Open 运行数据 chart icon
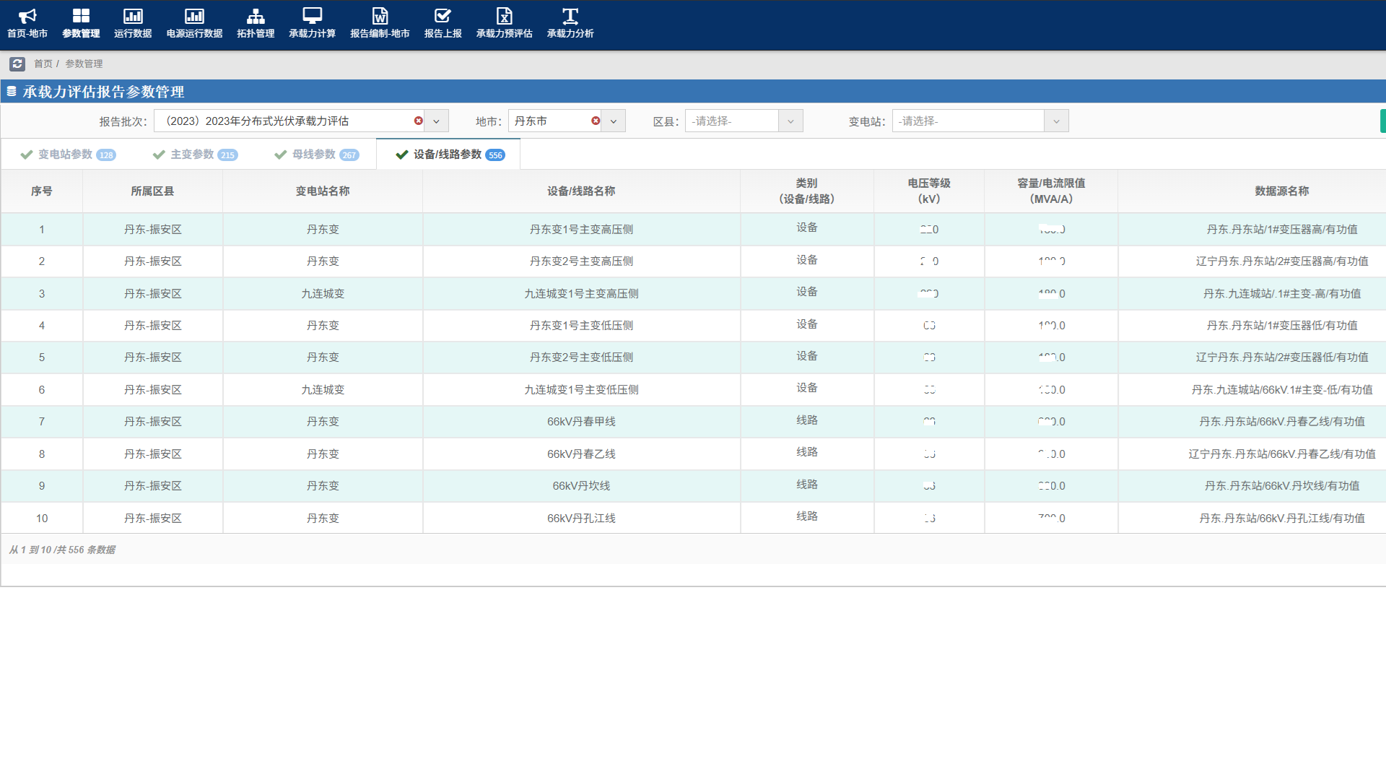The width and height of the screenshot is (1386, 780). 133,16
